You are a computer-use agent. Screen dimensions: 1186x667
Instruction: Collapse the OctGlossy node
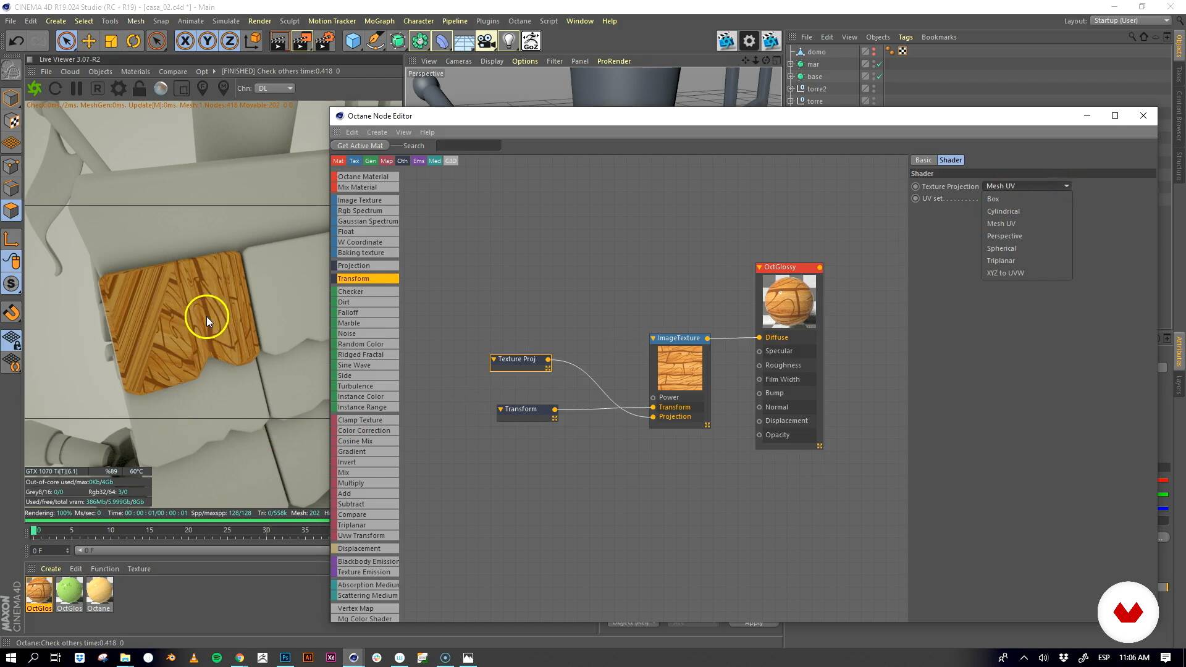(759, 267)
